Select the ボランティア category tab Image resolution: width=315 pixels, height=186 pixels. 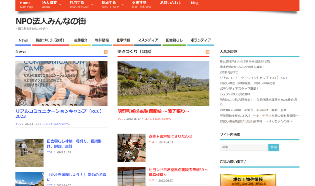click(x=201, y=40)
